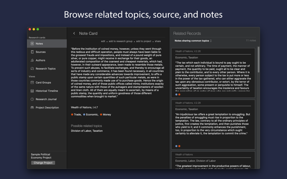287x179 pixels.
Task: Click the share link
Action: coord(158,41)
